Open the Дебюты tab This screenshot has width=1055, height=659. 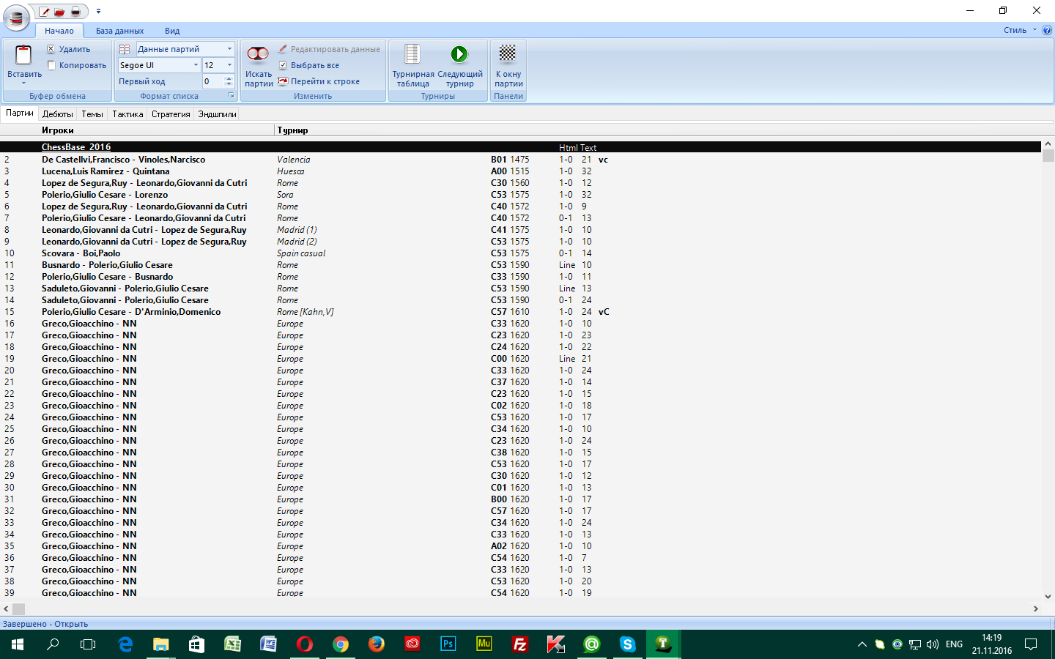point(57,114)
